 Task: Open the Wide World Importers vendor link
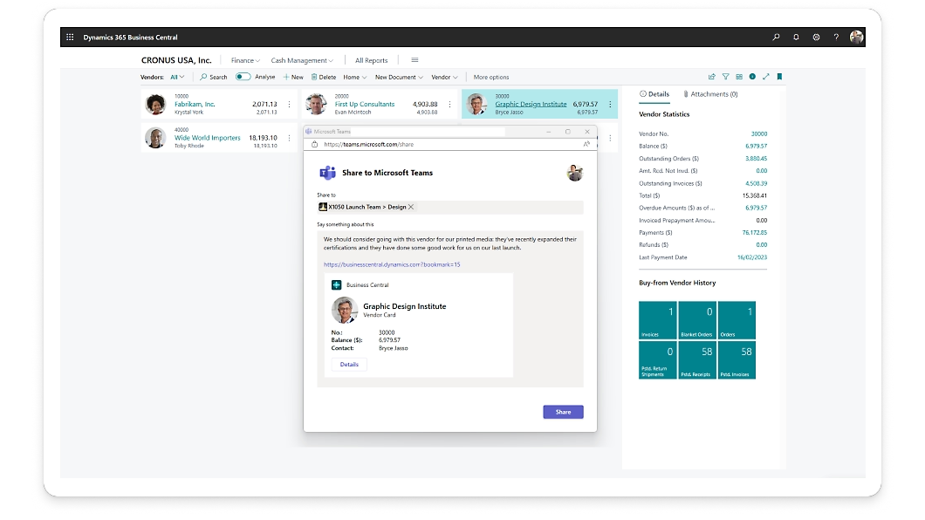click(207, 138)
